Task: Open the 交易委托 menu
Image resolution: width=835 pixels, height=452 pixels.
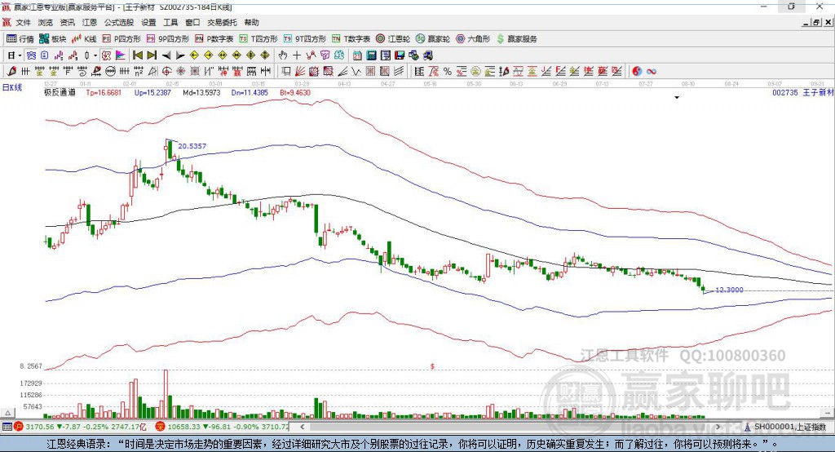Action: click(x=222, y=22)
